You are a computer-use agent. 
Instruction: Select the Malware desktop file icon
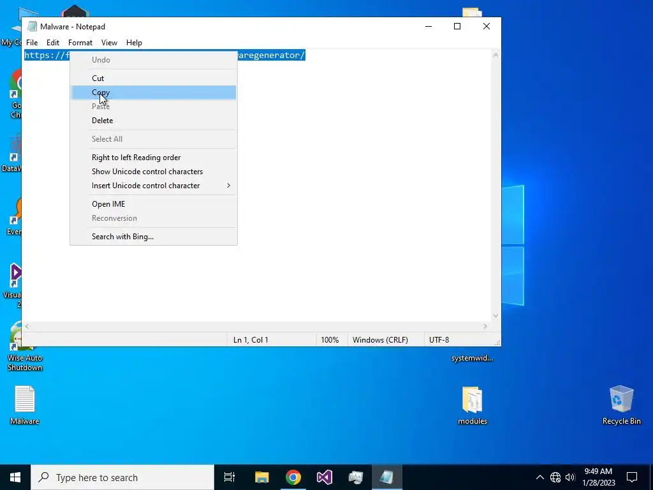[x=25, y=405]
